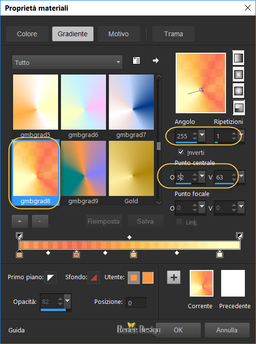The image size is (256, 344).
Task: Select the linear gradient style icon
Action: point(238,58)
